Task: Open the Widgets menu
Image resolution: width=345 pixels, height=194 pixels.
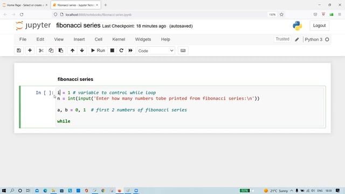Action: point(143,39)
